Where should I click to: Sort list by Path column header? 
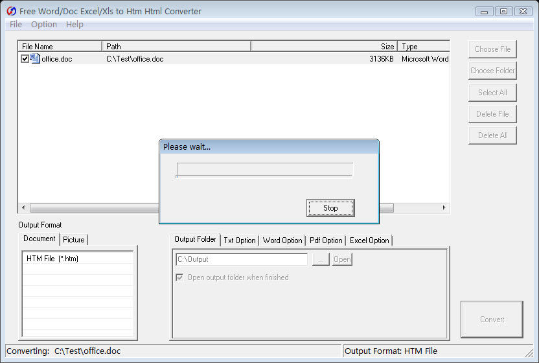click(x=176, y=46)
